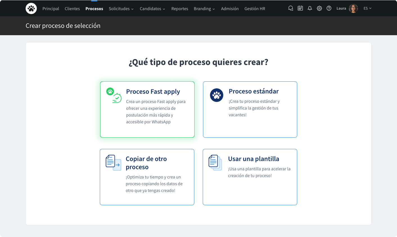Viewport: 397px width, 237px height.
Task: Open settings with the gear icon
Action: coord(319,8)
